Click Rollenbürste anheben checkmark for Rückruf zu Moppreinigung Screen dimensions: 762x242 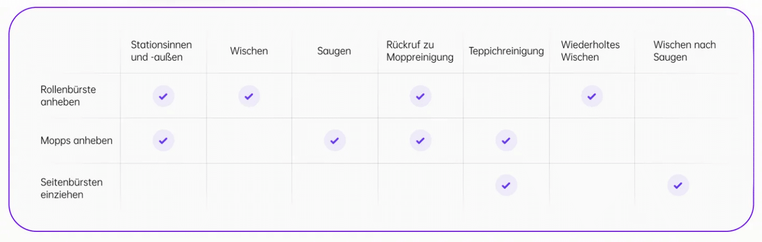pos(421,96)
